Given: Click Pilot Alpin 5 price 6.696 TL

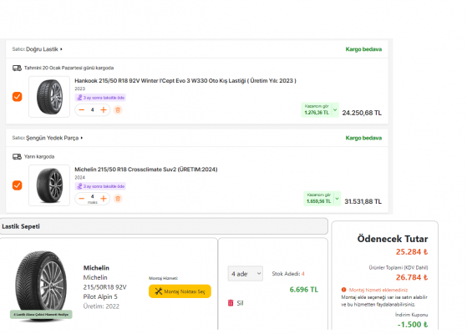Looking at the screenshot, I should (304, 290).
